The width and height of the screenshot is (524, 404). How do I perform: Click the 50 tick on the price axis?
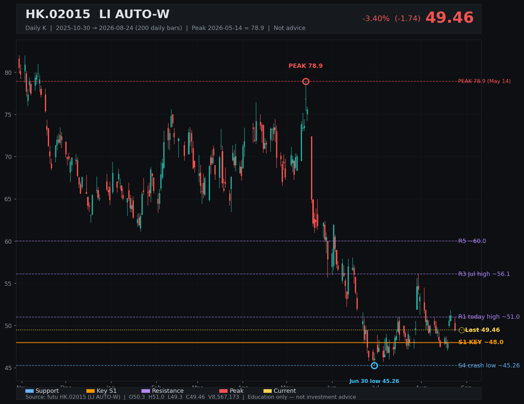8,326
